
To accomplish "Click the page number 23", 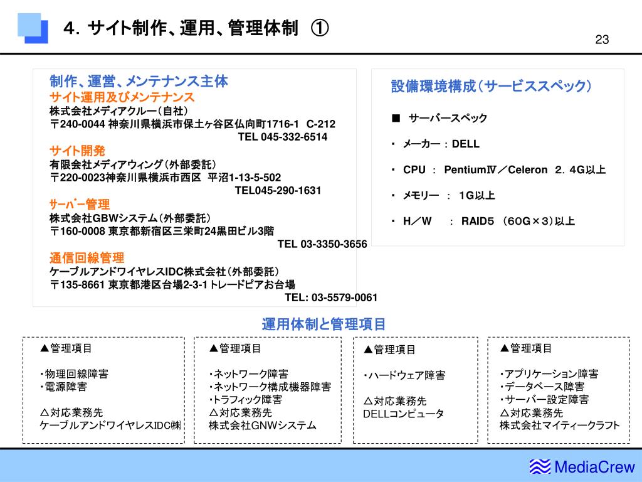I will (x=602, y=40).
